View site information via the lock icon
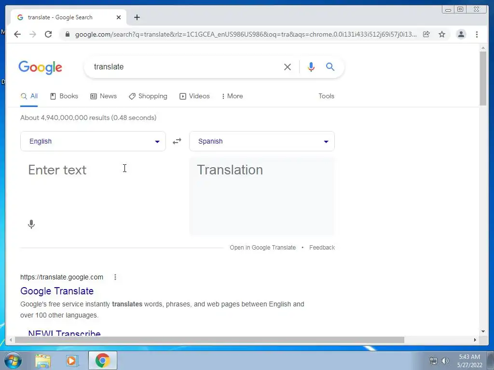The width and height of the screenshot is (494, 370). click(x=67, y=34)
